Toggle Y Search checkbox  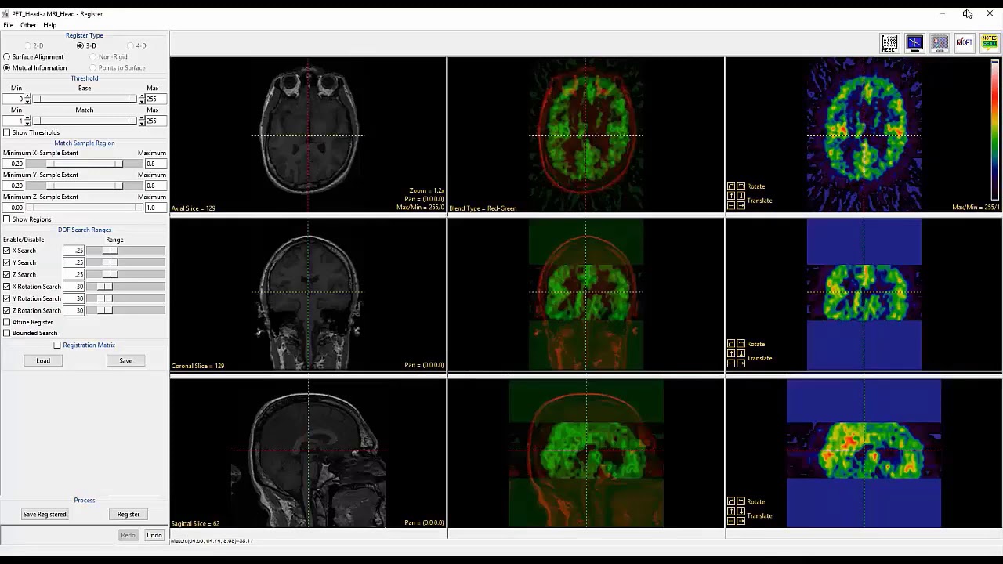pos(7,262)
